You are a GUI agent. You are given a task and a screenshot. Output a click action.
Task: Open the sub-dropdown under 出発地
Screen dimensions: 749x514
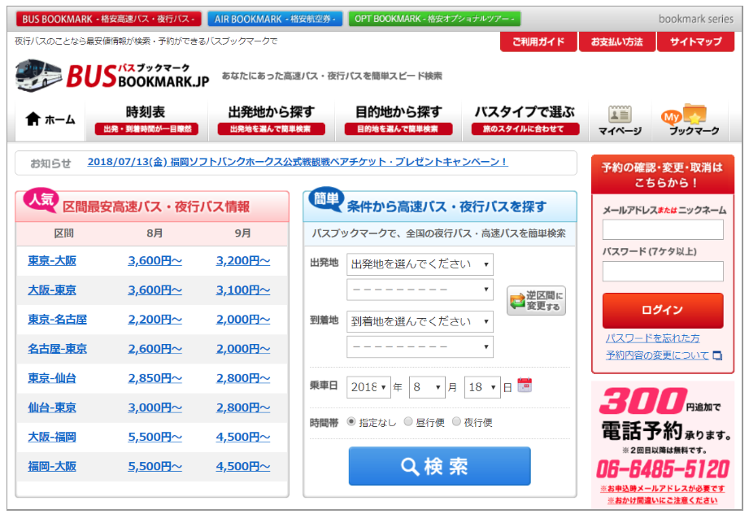420,290
